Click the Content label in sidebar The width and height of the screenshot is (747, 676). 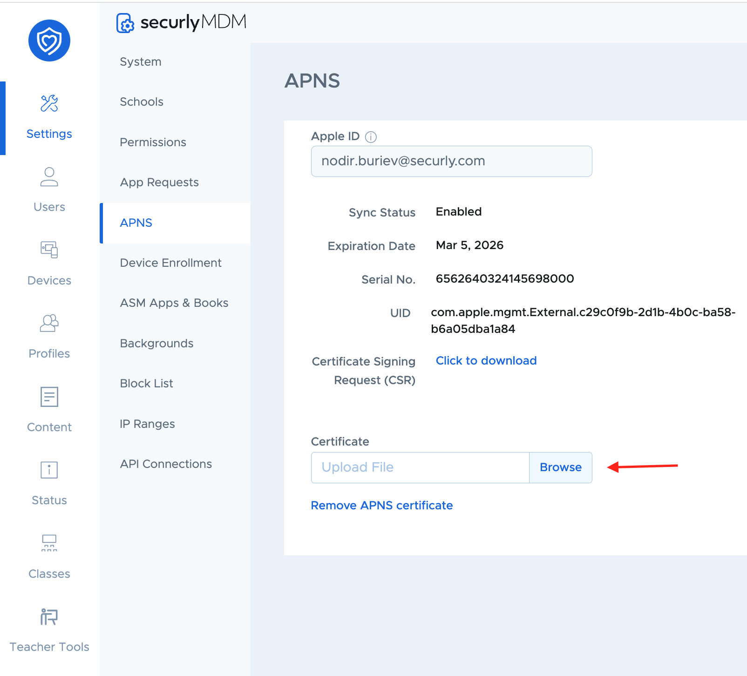(49, 427)
